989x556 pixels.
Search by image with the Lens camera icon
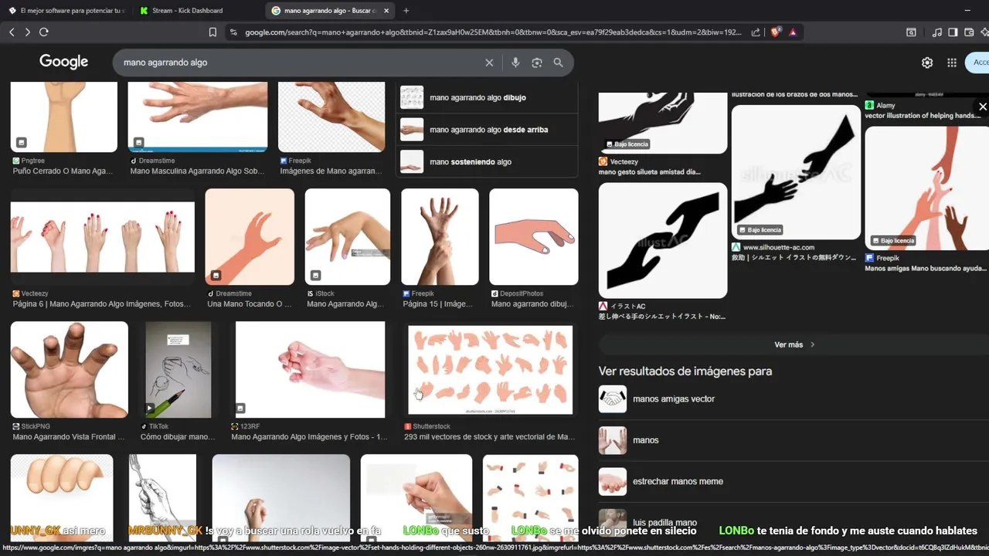click(537, 63)
